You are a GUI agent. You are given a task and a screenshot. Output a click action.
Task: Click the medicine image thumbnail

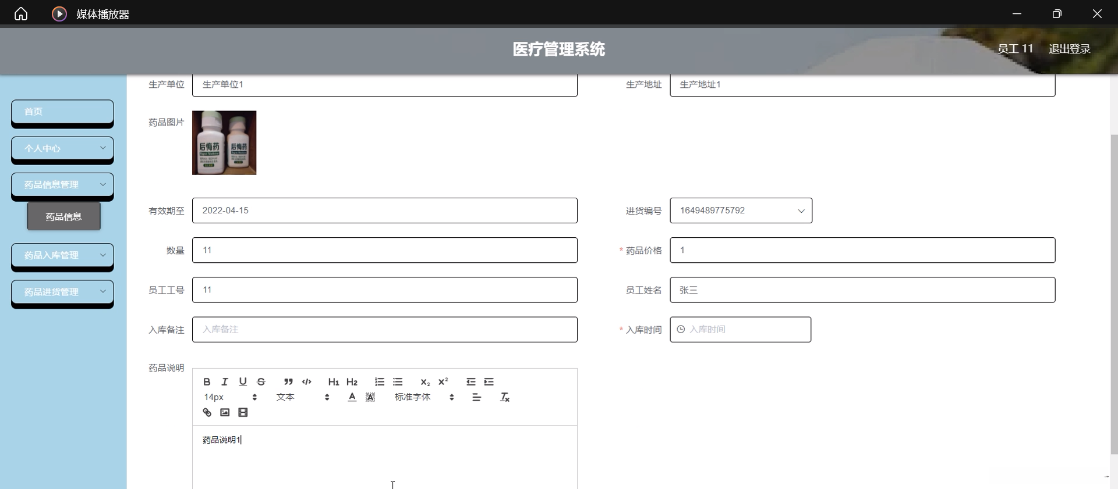pyautogui.click(x=224, y=142)
